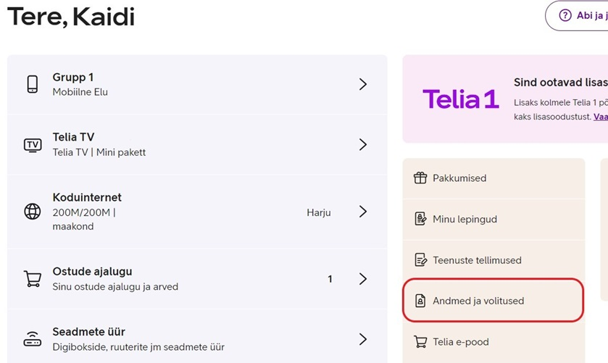The height and width of the screenshot is (363, 608).
Task: Click the Abi ja help button
Action: pos(577,15)
